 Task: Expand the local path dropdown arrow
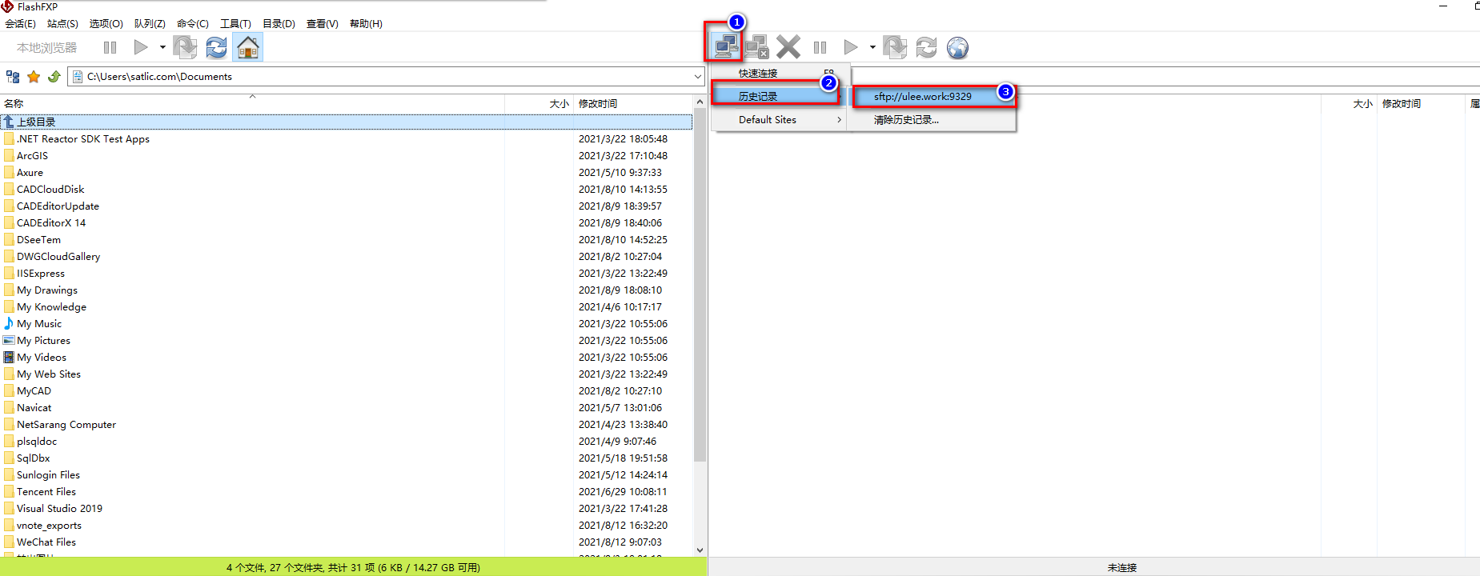click(x=698, y=77)
